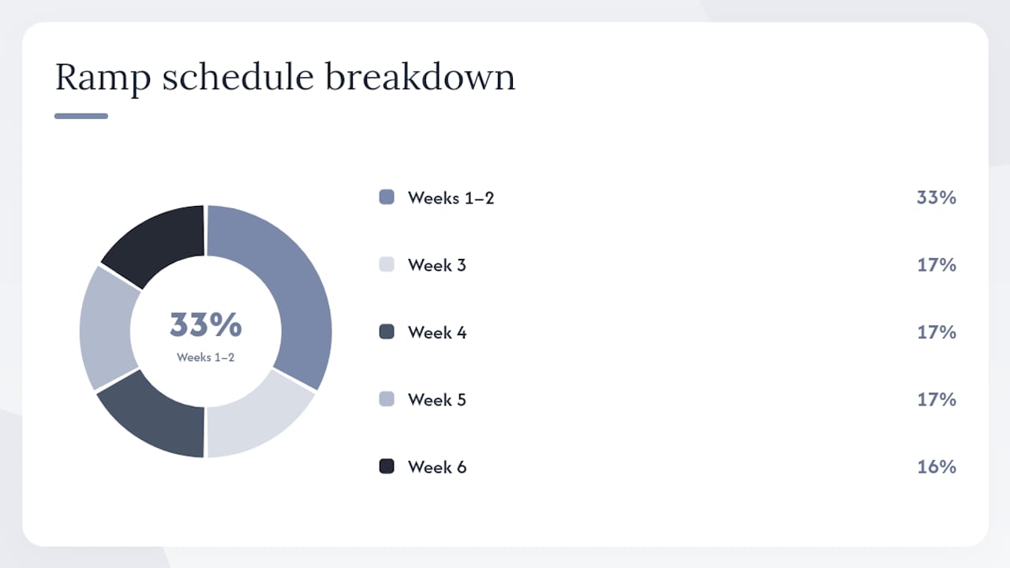Click the 33% value beside Weeks 1–2
The image size is (1010, 568).
click(937, 198)
